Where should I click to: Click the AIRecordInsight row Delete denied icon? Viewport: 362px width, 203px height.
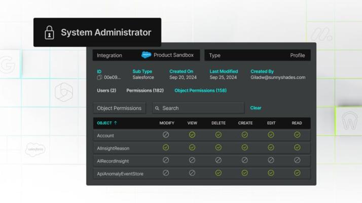click(x=218, y=160)
